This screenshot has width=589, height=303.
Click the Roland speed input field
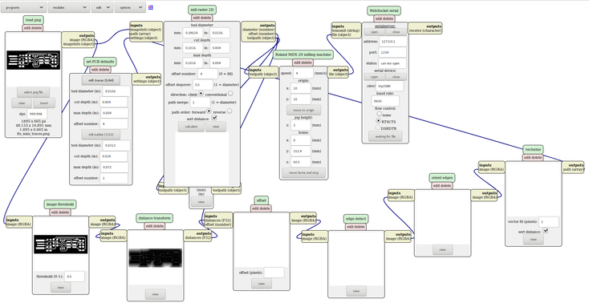(303, 73)
